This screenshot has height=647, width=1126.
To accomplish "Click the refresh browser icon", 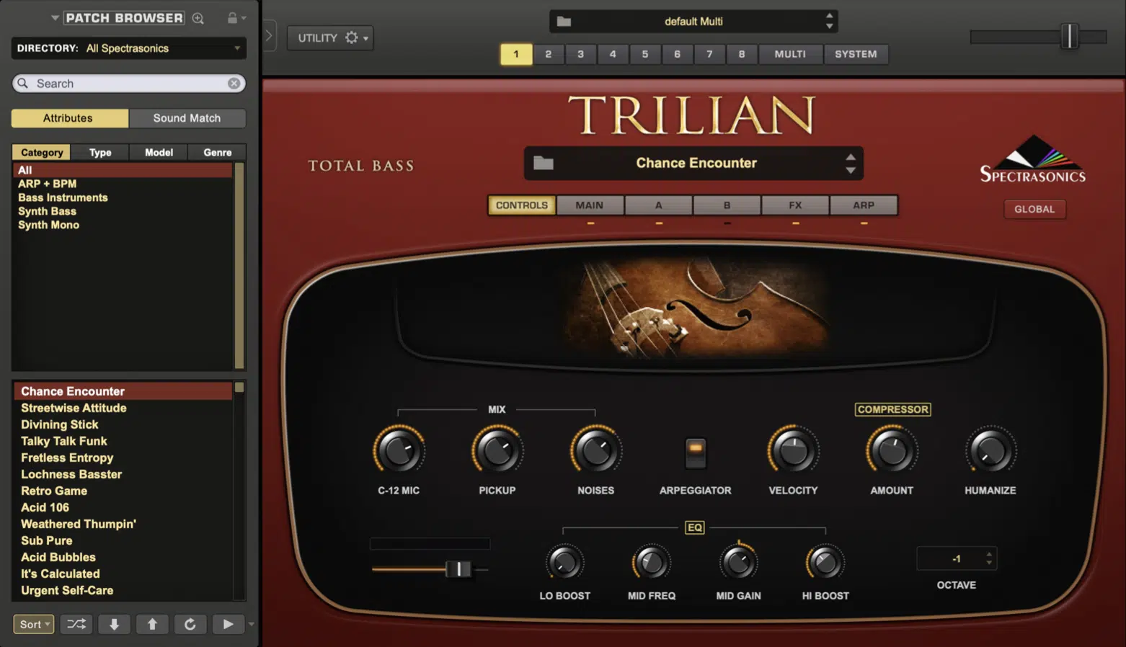I will 190,624.
